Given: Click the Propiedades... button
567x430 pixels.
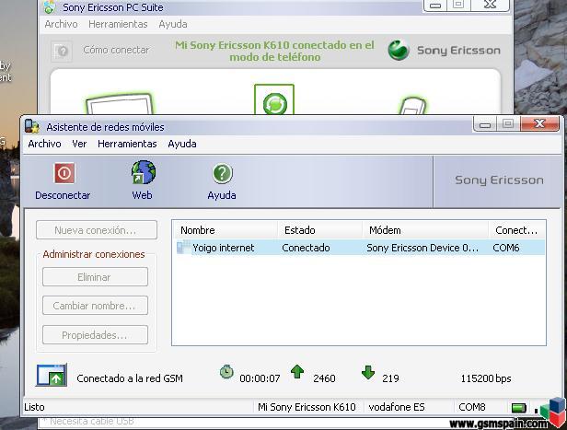Looking at the screenshot, I should (x=95, y=335).
